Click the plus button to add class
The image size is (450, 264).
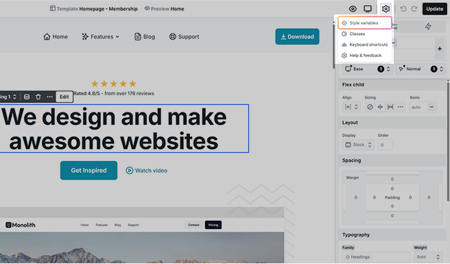click(x=440, y=49)
